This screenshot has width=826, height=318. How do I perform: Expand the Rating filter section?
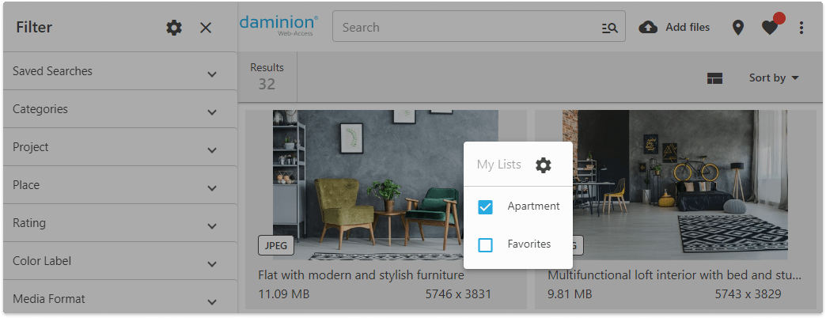coord(212,226)
